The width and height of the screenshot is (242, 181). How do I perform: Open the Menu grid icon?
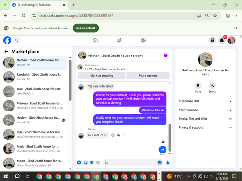[212, 40]
